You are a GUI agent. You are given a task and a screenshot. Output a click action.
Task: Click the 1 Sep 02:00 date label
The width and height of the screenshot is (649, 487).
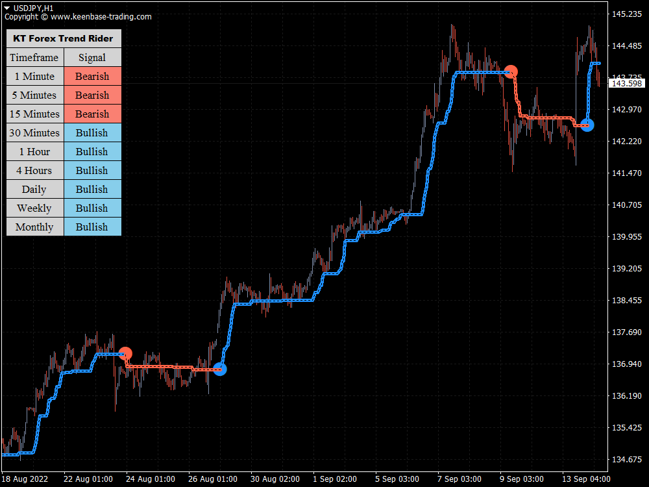click(x=335, y=479)
